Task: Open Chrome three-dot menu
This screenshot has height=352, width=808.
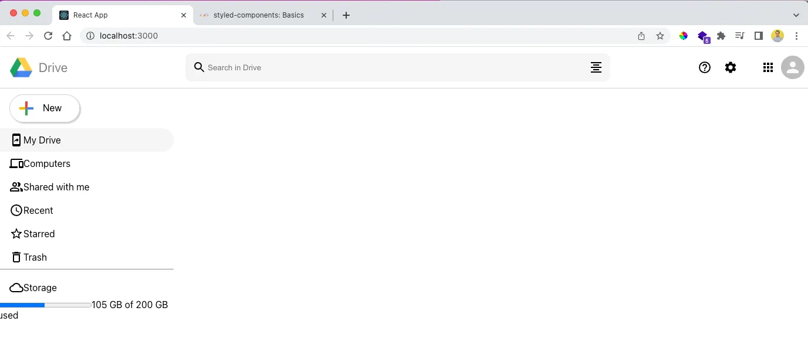Action: 796,36
